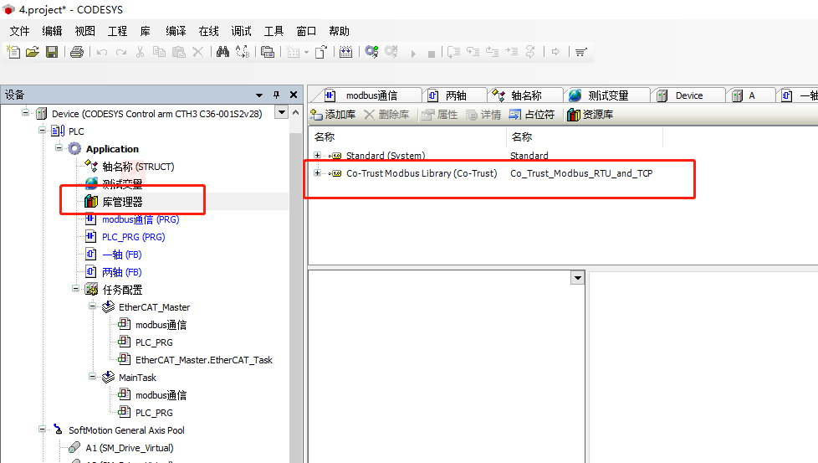Click the New file toolbar icon
This screenshot has width=818, height=463.
(x=13, y=52)
